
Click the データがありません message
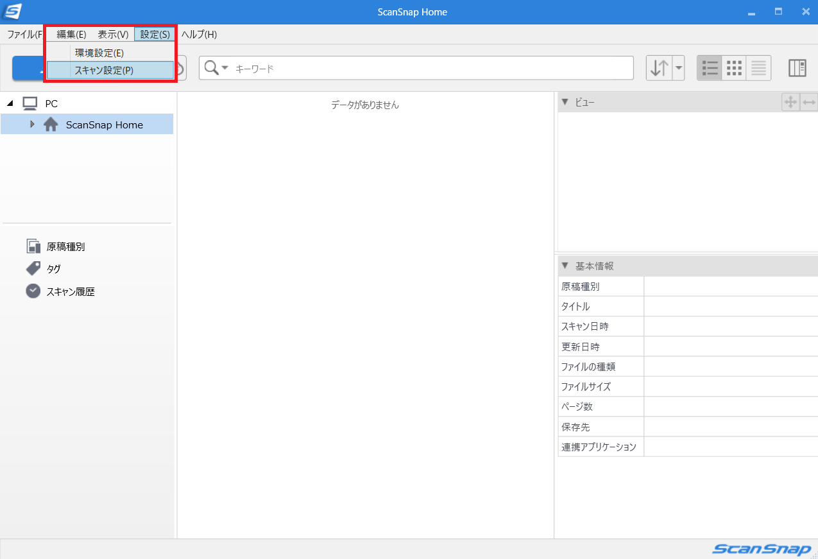pyautogui.click(x=365, y=105)
